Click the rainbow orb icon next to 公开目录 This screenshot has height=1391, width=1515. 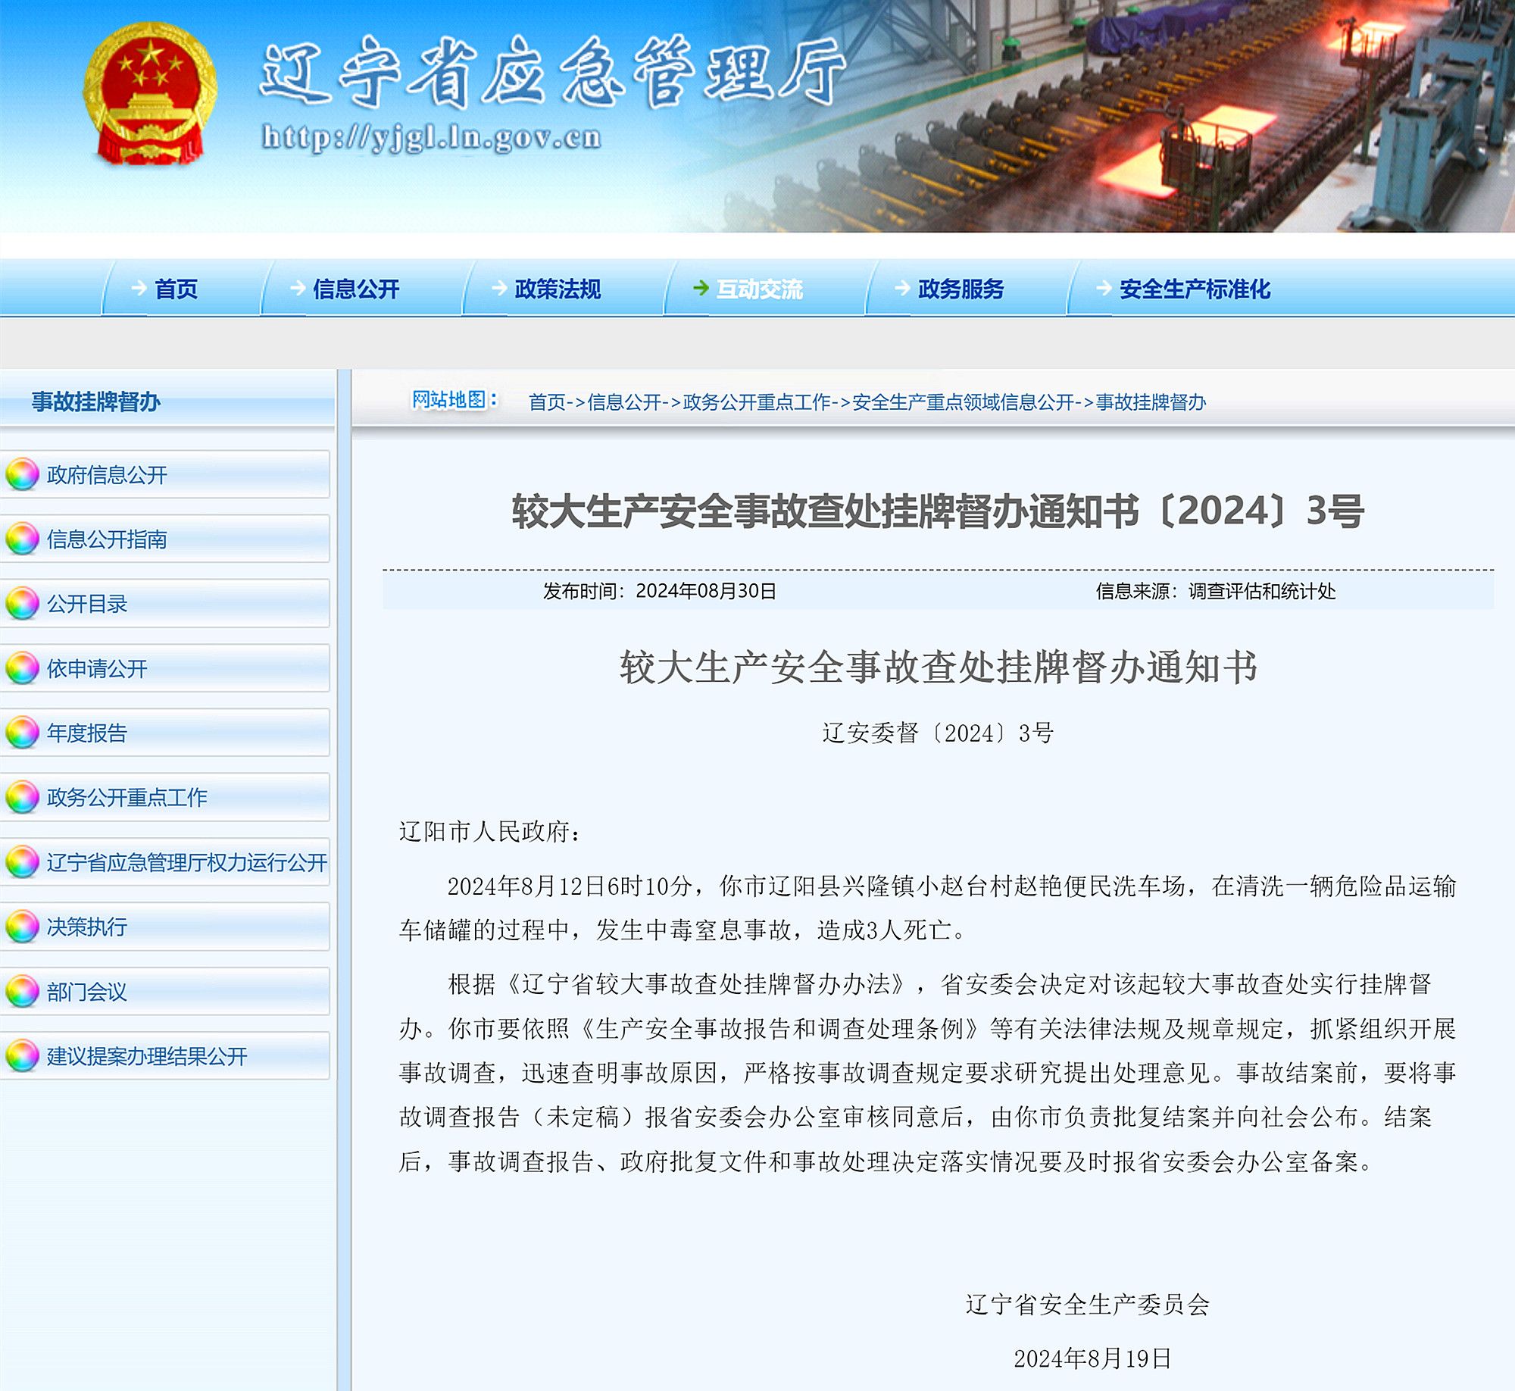[x=22, y=603]
